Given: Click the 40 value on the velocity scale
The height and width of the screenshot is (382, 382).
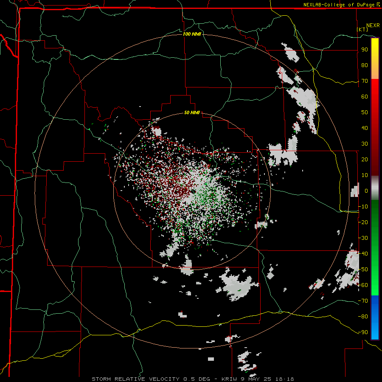Looking at the screenshot, I should coord(365,128).
